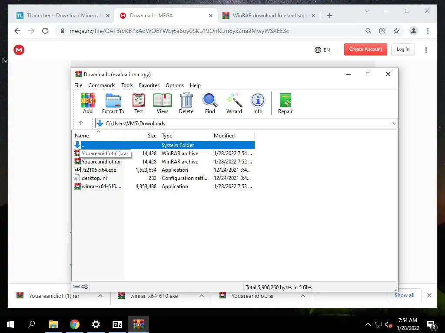This screenshot has width=445, height=333.
Task: Go up one folder with arrow
Action: (x=81, y=123)
